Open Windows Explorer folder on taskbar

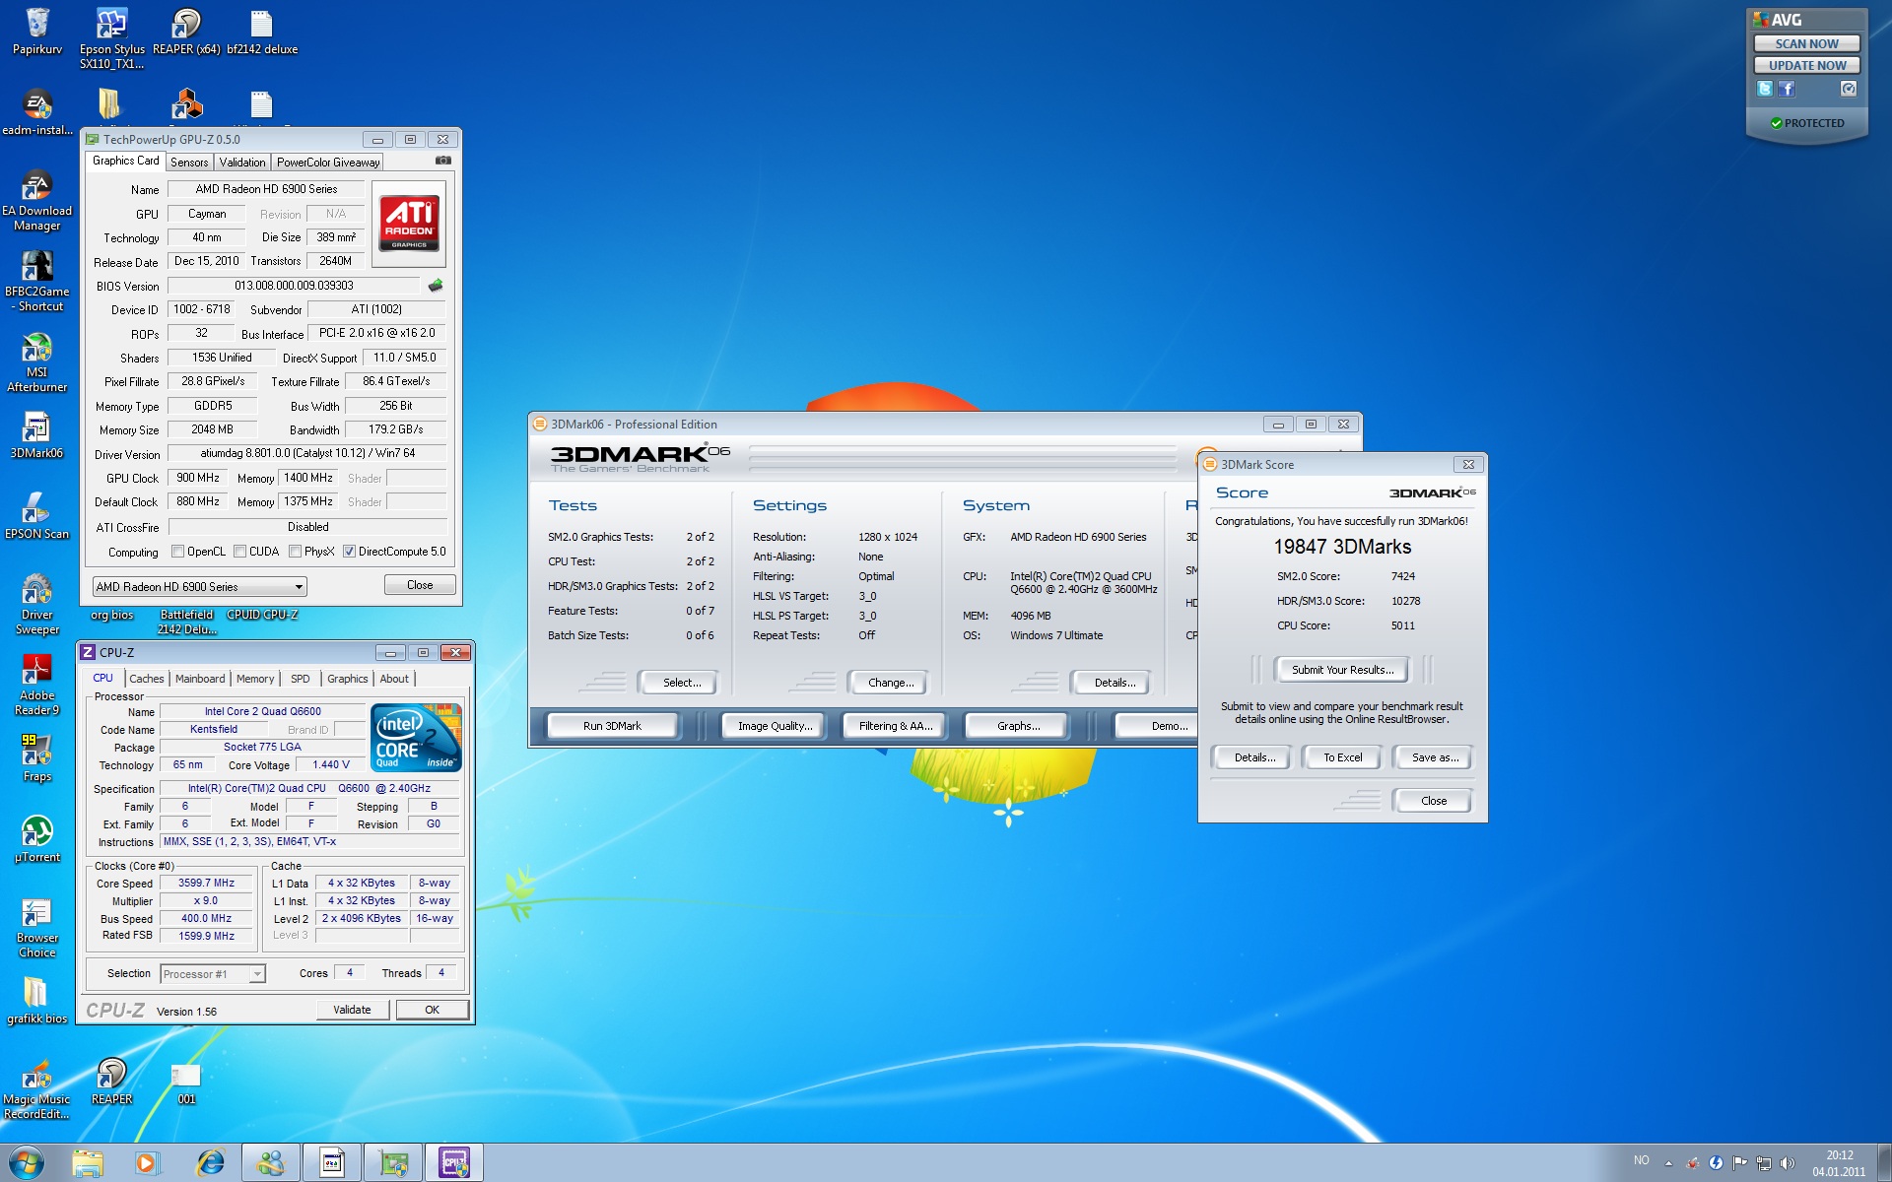(88, 1162)
